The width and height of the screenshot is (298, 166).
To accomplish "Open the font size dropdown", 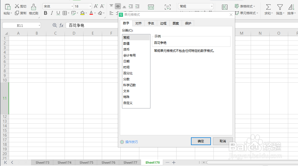I will tap(90, 6).
